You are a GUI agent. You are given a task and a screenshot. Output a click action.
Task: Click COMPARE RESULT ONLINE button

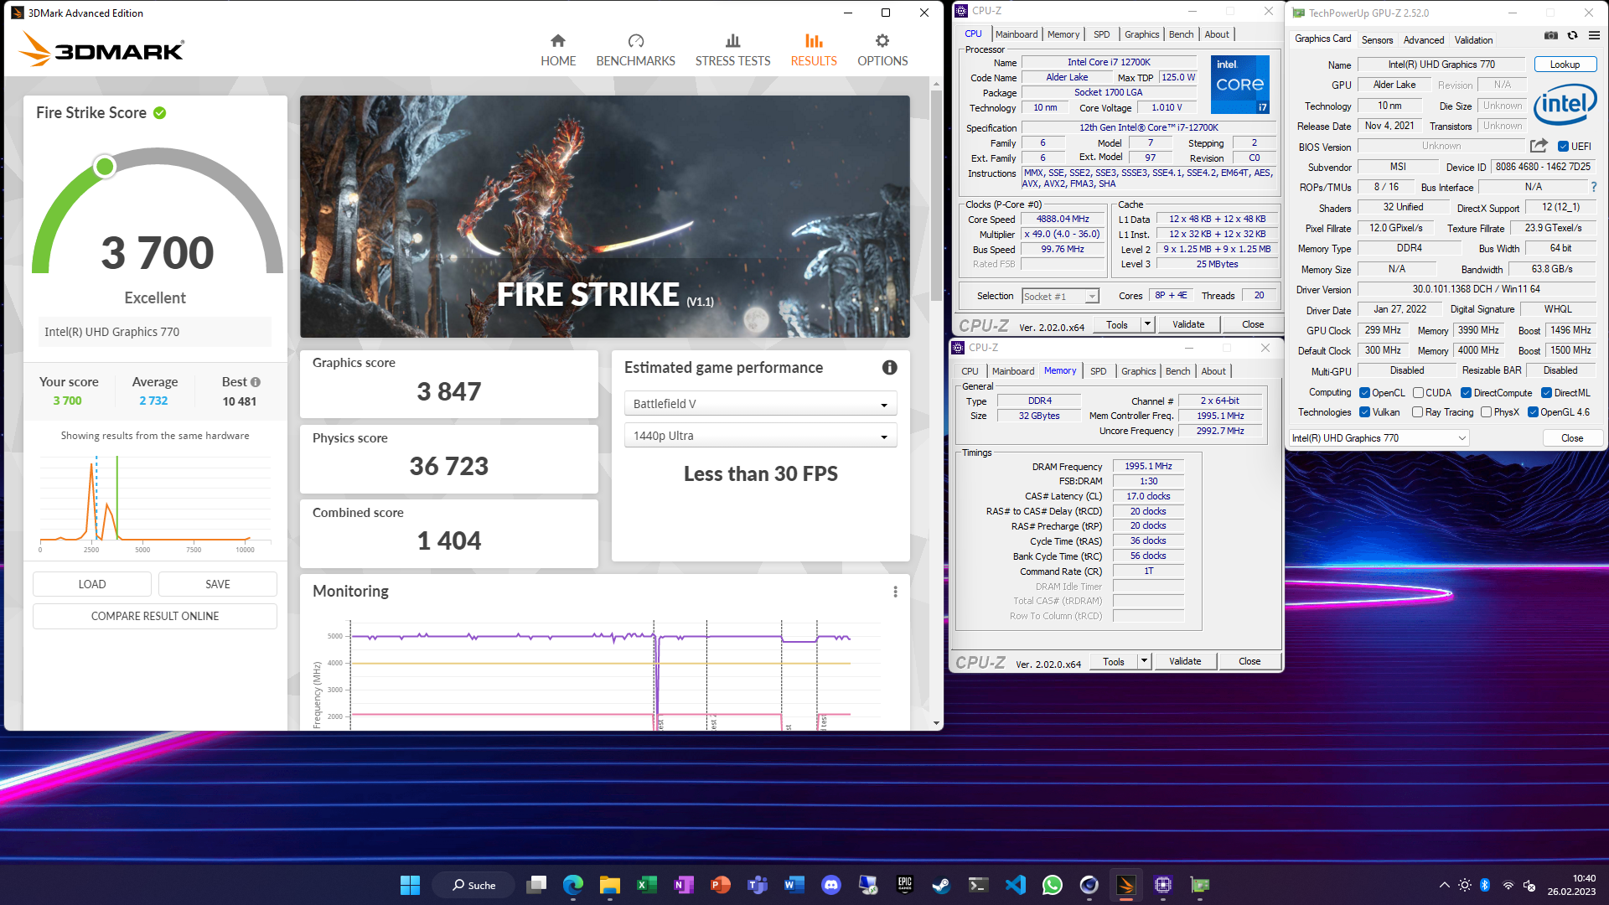pyautogui.click(x=155, y=616)
